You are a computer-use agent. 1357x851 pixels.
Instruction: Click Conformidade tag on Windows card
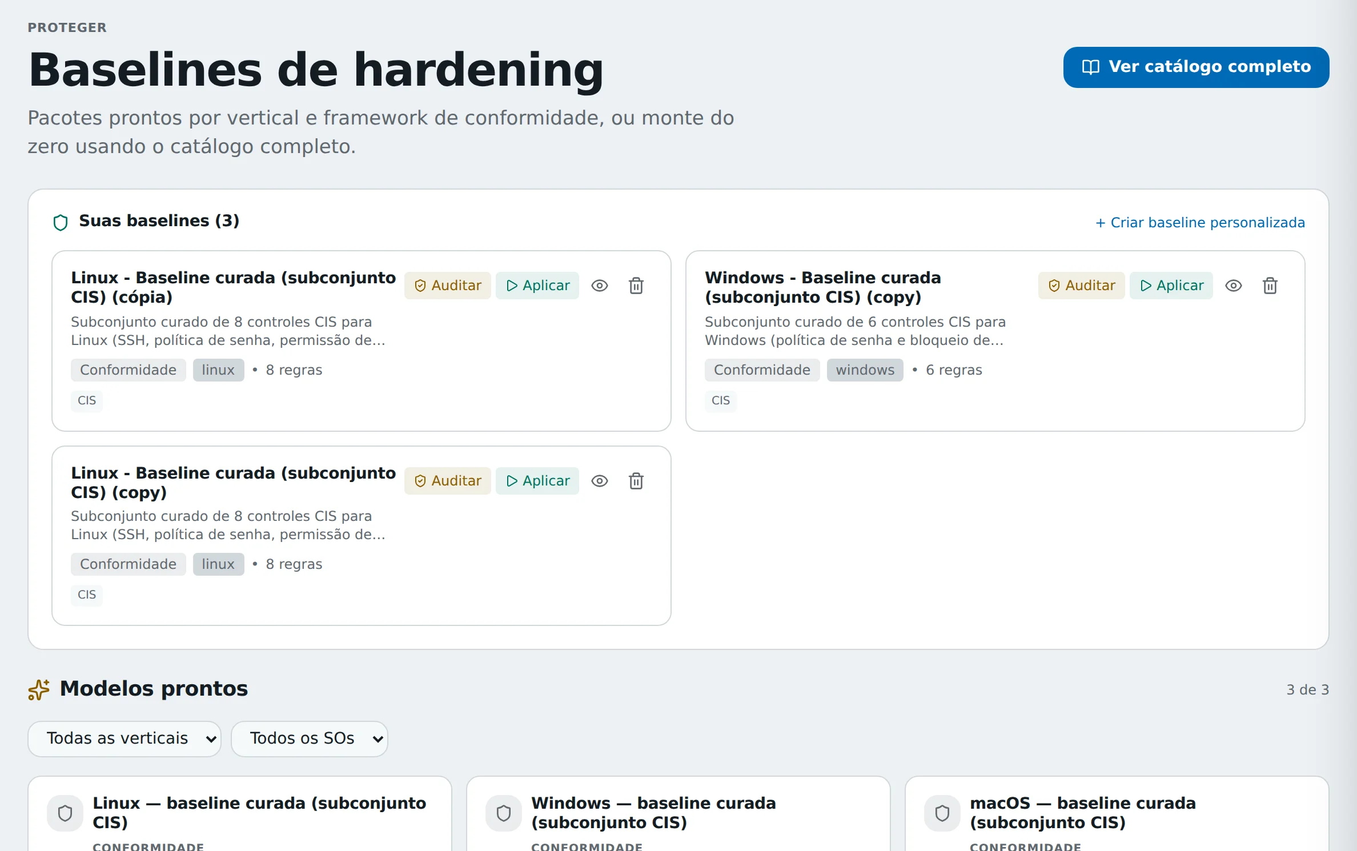pos(762,370)
